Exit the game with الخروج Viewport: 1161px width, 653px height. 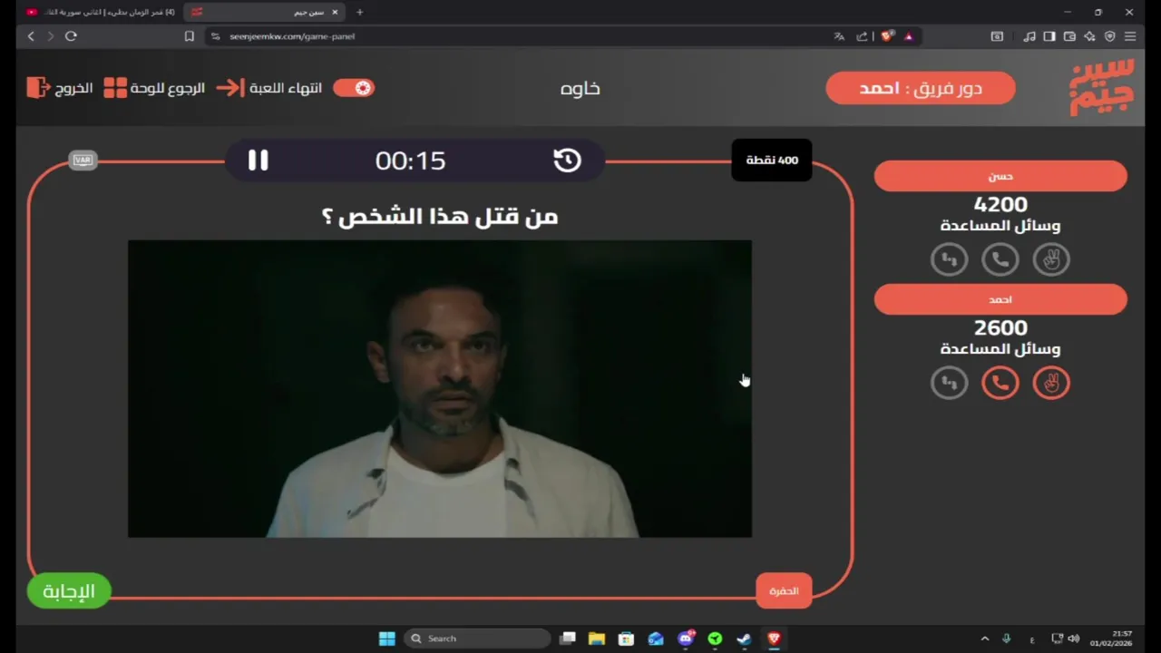[60, 88]
